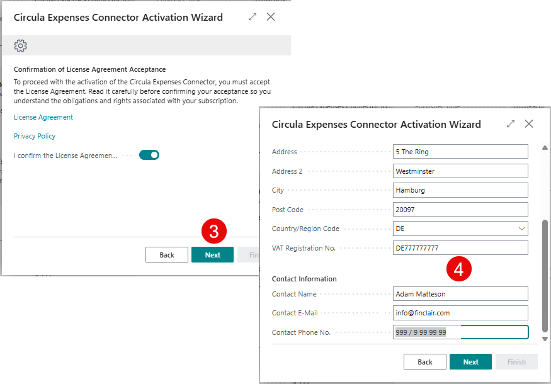Image resolution: width=551 pixels, height=384 pixels.
Task: Click into the VAT Registration No. field
Action: (x=460, y=247)
